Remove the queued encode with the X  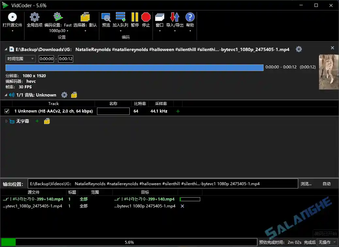[x=182, y=206]
